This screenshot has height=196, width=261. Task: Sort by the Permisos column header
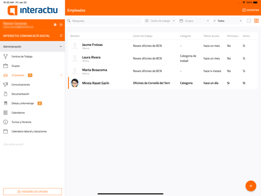pos(234,36)
